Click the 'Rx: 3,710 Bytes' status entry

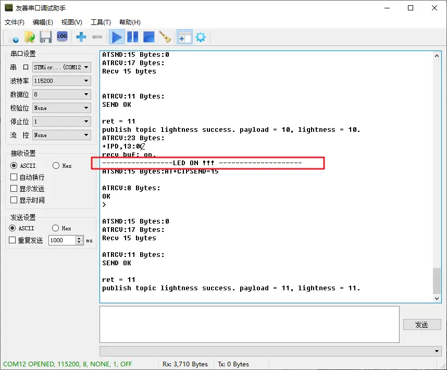tap(185, 364)
